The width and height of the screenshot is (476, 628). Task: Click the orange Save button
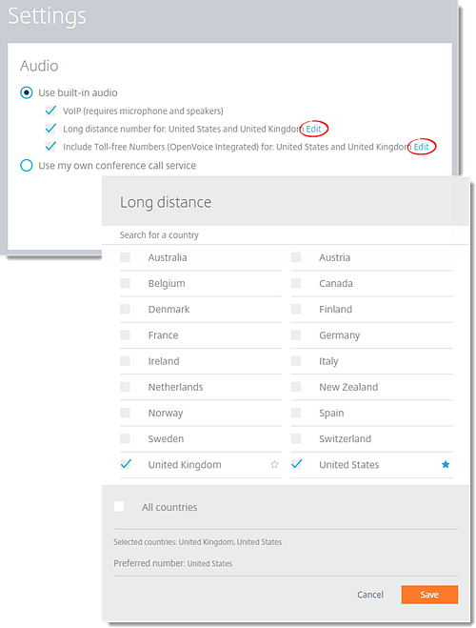tap(429, 595)
